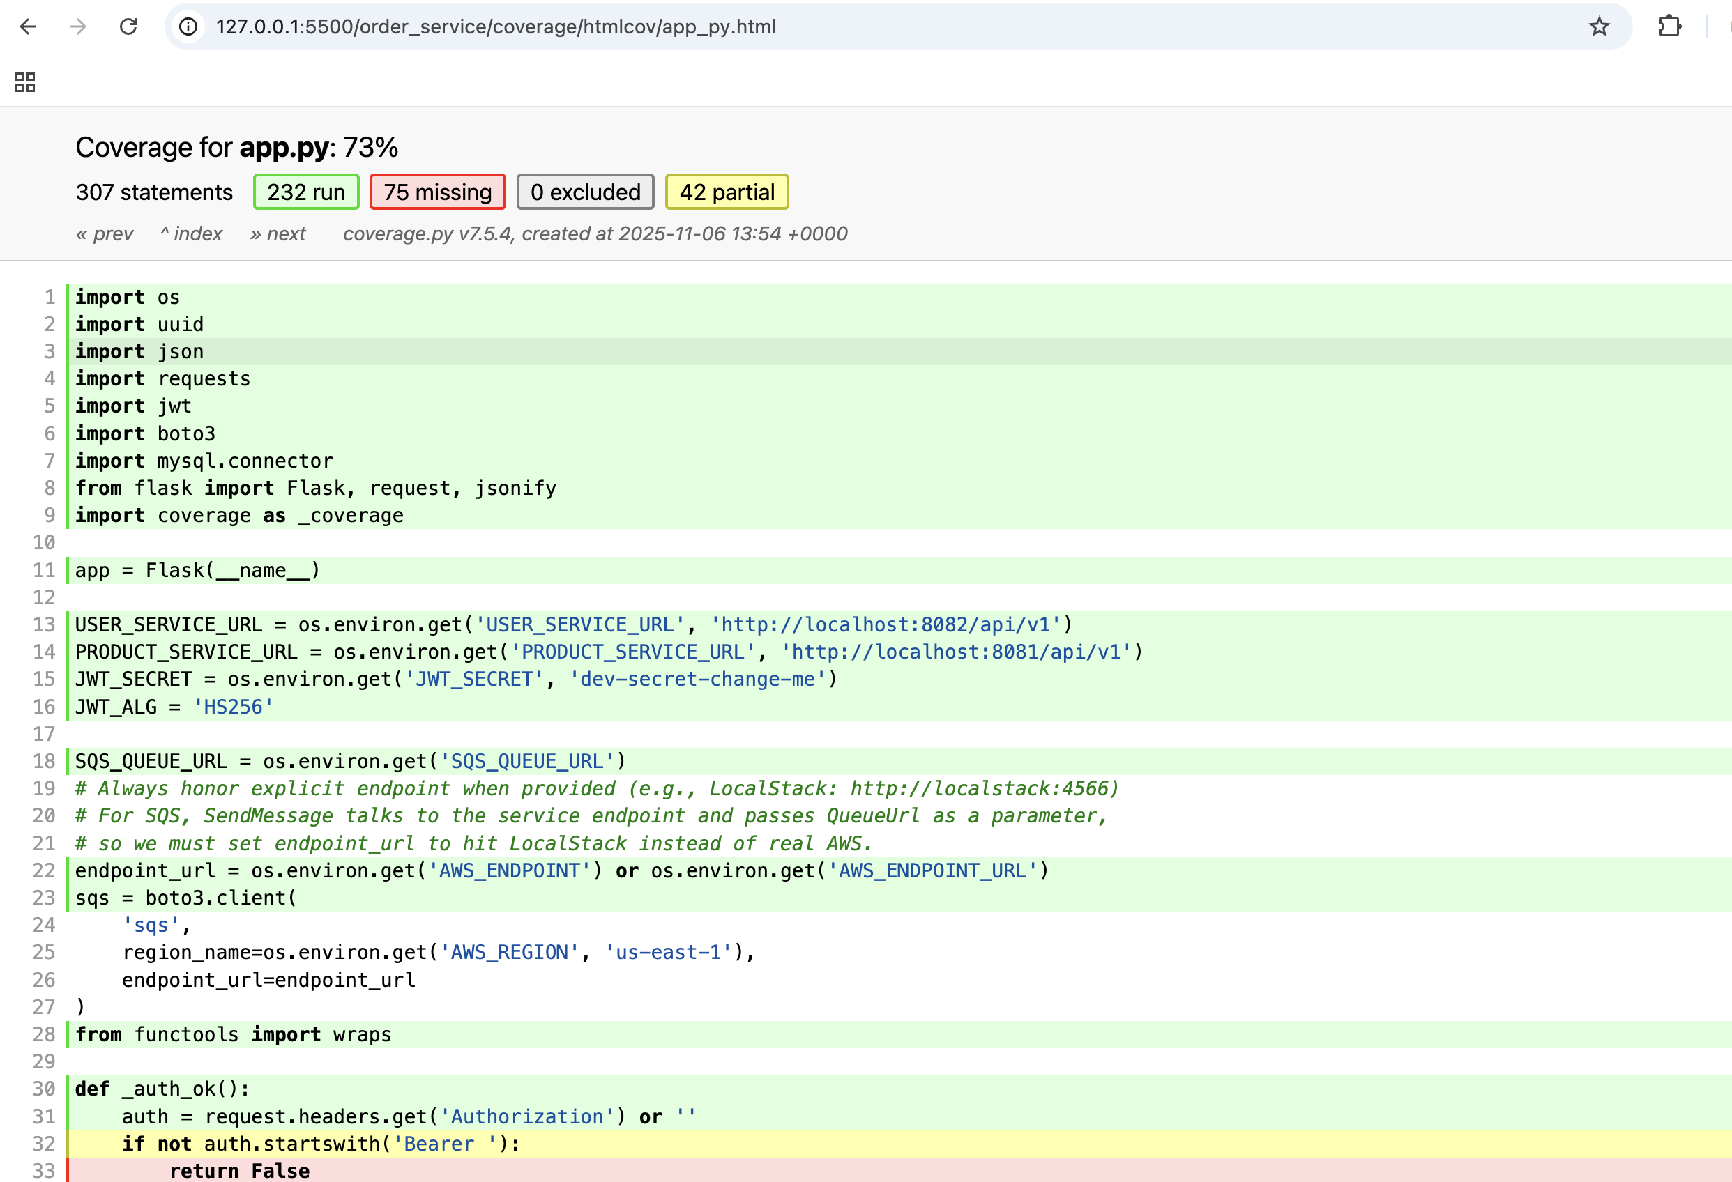1732x1182 pixels.
Task: Reload the coverage report page
Action: point(128,26)
